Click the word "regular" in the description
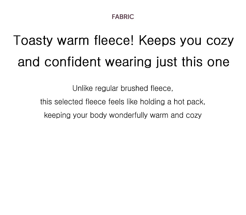This screenshot has height=215, width=246. click(x=106, y=88)
